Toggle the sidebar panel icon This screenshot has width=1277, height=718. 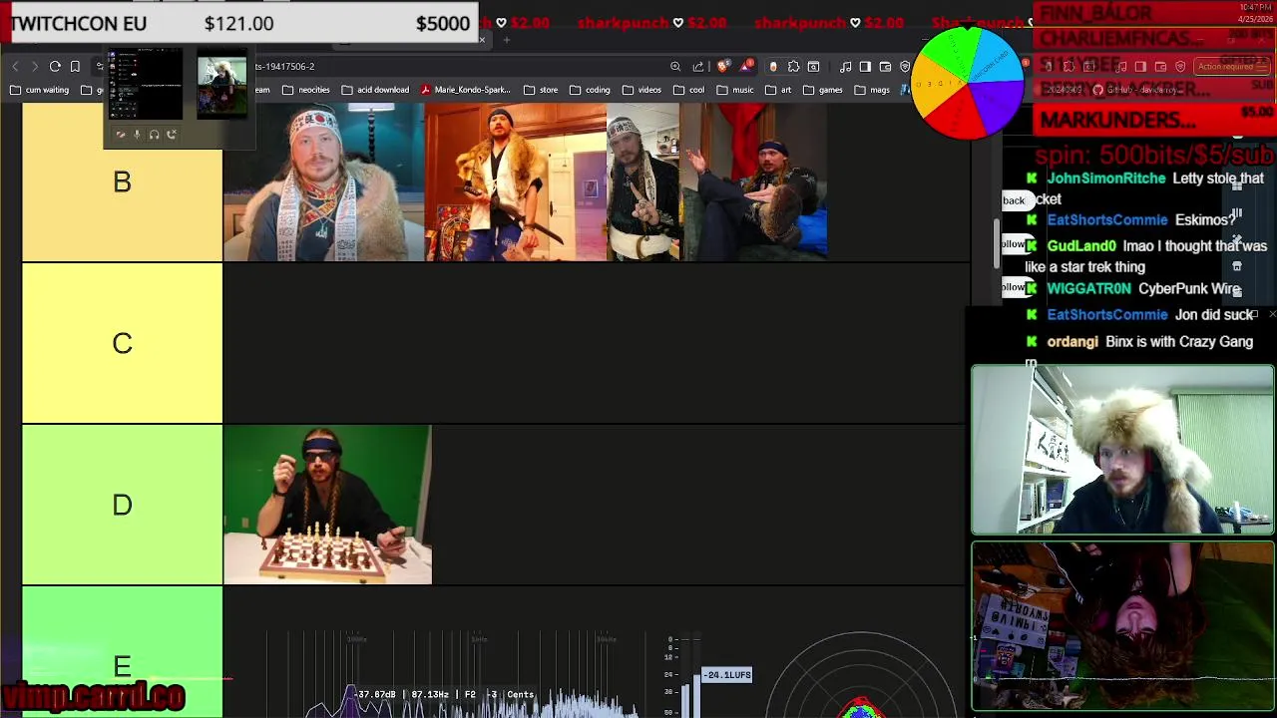[x=865, y=67]
